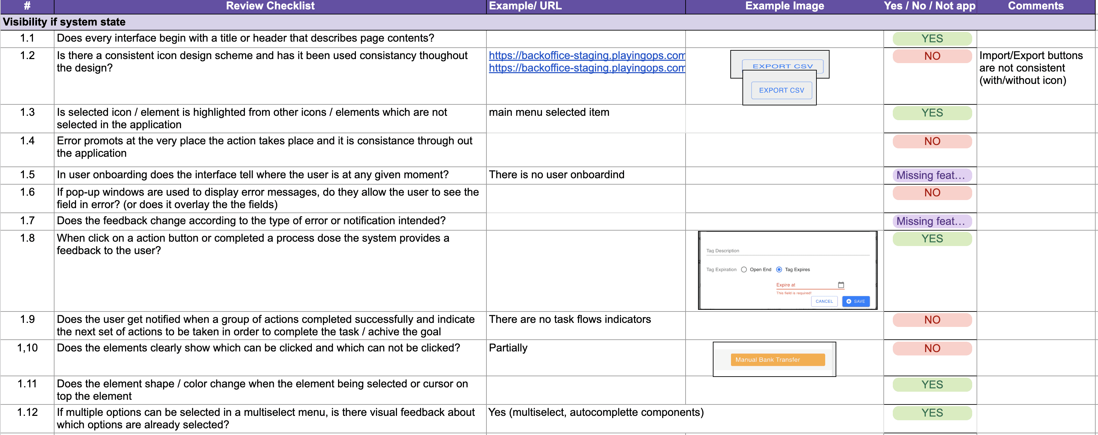1098x435 pixels.
Task: Open the YES dropdown in row 1.1
Action: pyautogui.click(x=932, y=39)
